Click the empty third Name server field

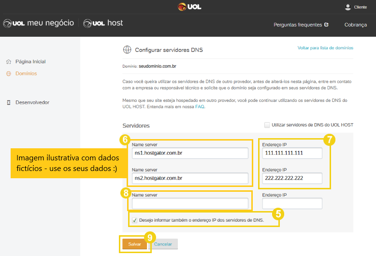[x=190, y=203]
